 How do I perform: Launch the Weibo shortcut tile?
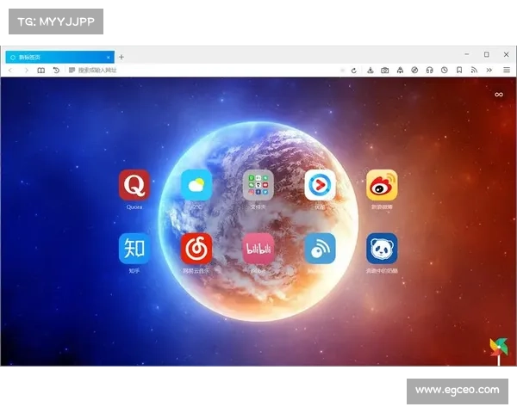[382, 185]
